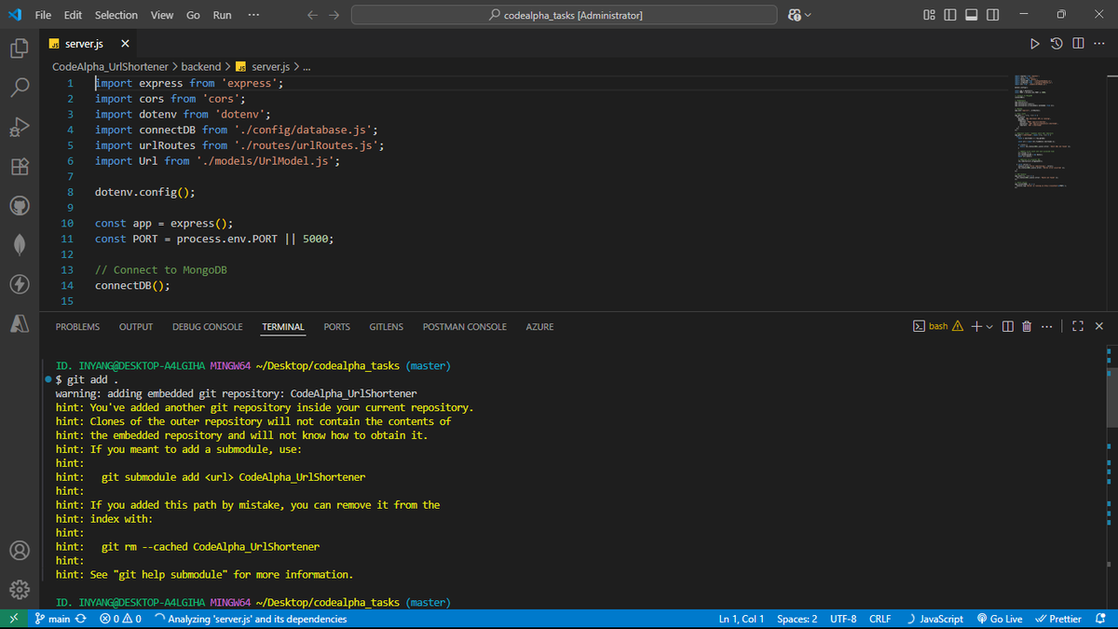Open terminal panel More Actions ellipsis
1118x629 pixels.
1046,326
